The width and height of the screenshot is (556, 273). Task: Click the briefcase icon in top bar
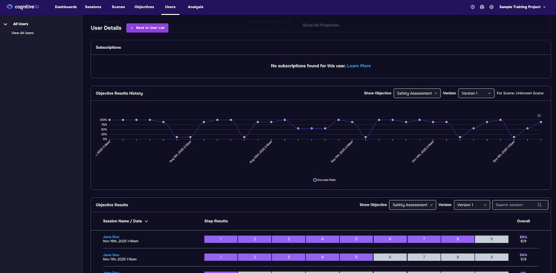point(481,7)
